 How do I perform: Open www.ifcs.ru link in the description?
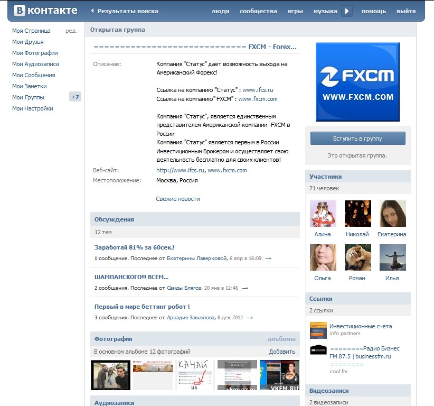[258, 90]
